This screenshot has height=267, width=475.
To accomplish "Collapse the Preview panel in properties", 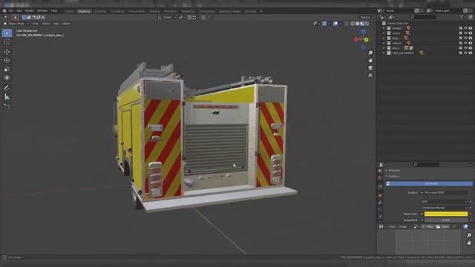I will [387, 171].
